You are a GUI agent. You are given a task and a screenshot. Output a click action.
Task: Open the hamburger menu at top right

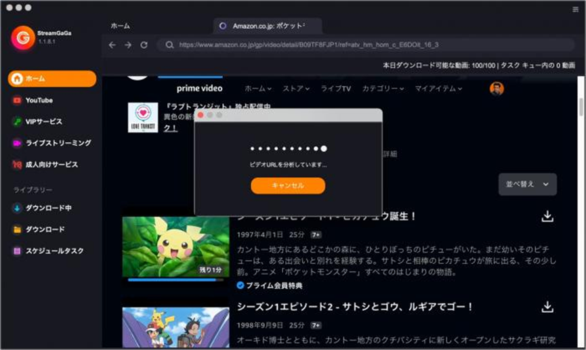pos(576,9)
